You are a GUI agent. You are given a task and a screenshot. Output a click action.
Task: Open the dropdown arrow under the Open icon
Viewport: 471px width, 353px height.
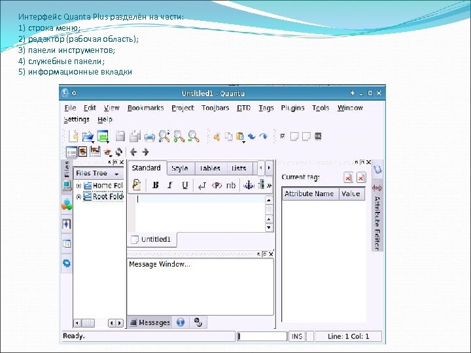(x=93, y=142)
